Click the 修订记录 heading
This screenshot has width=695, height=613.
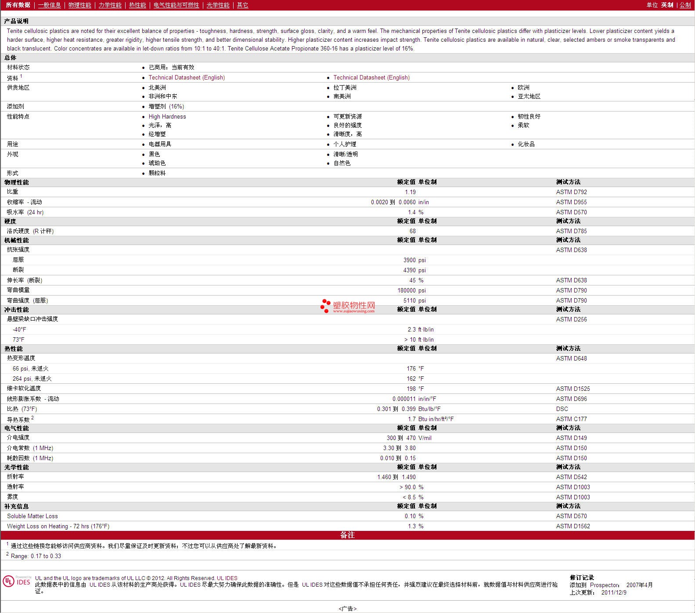[x=582, y=577]
